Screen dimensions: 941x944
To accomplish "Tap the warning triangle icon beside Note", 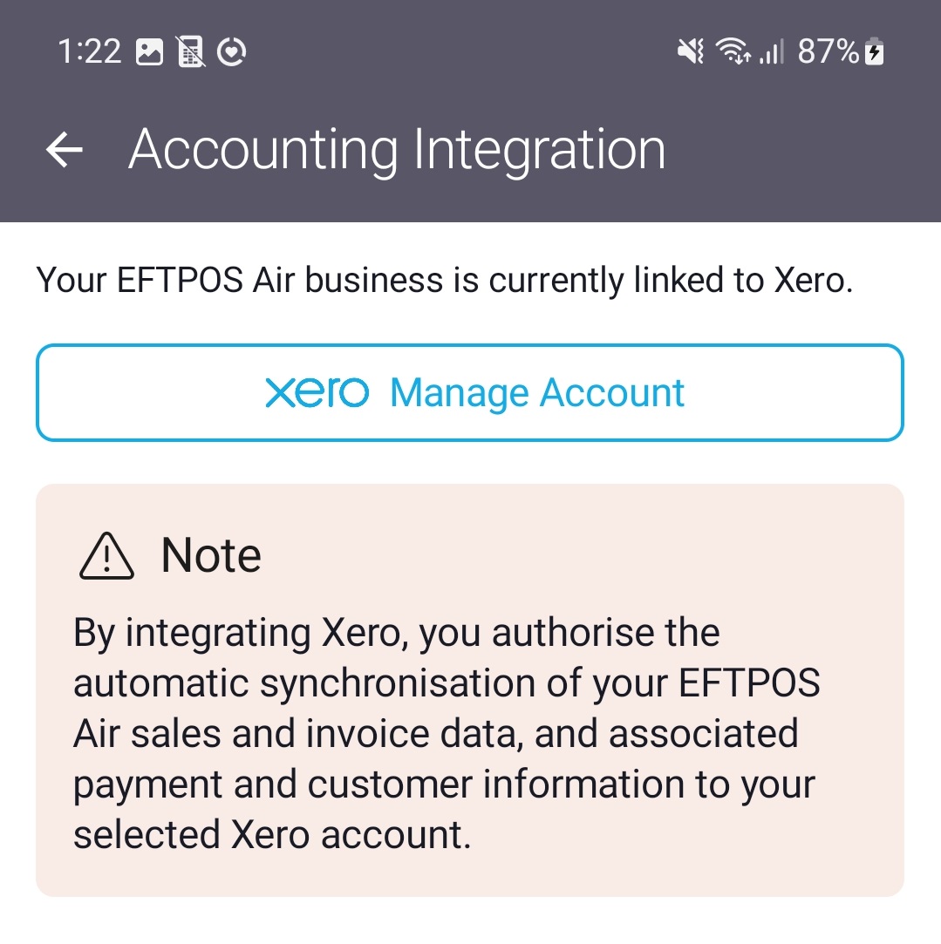I will tap(106, 556).
